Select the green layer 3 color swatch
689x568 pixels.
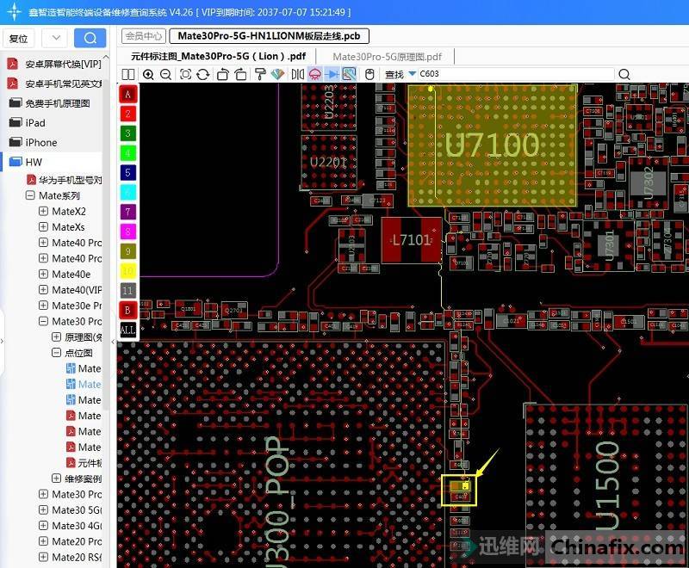[127, 133]
